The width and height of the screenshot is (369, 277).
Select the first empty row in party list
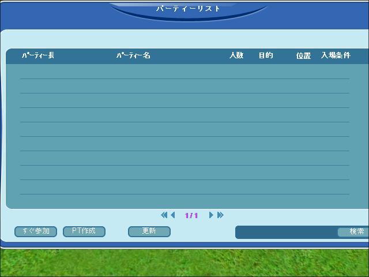pyautogui.click(x=184, y=72)
